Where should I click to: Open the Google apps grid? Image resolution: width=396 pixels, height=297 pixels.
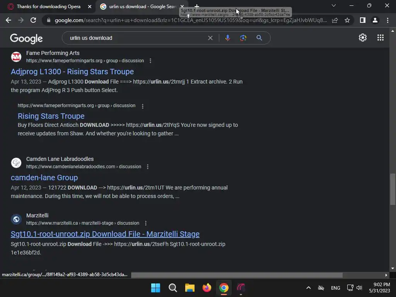coord(381,38)
